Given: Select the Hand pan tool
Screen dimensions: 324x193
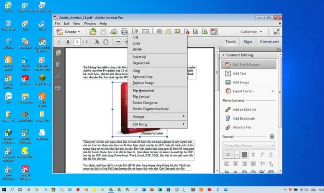Looking at the screenshot, I should [106, 42].
